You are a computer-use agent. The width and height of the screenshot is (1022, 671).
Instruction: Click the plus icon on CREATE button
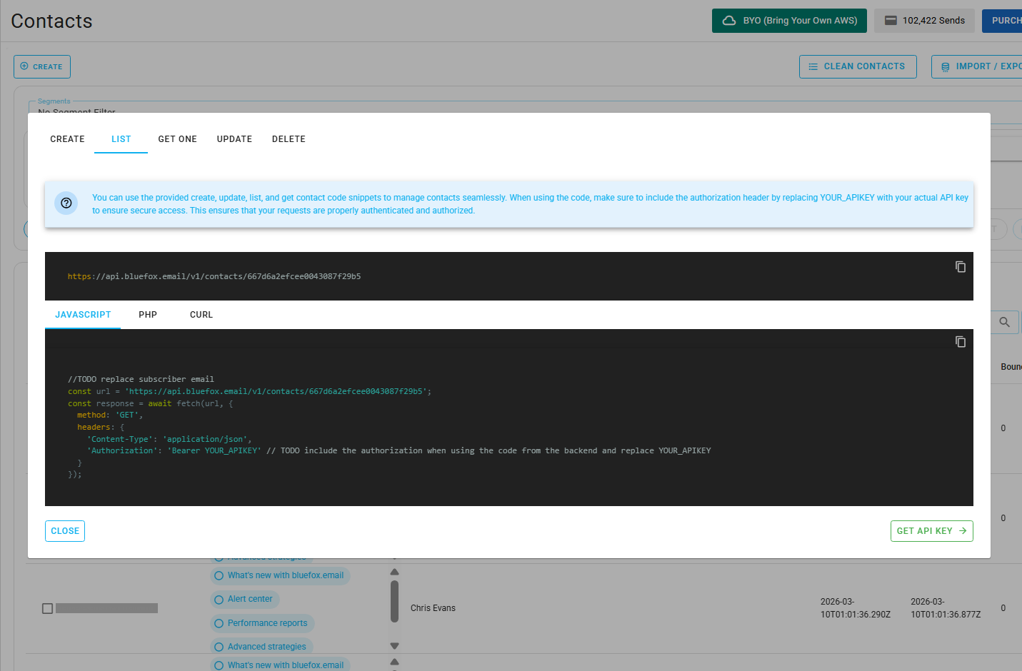tap(24, 66)
